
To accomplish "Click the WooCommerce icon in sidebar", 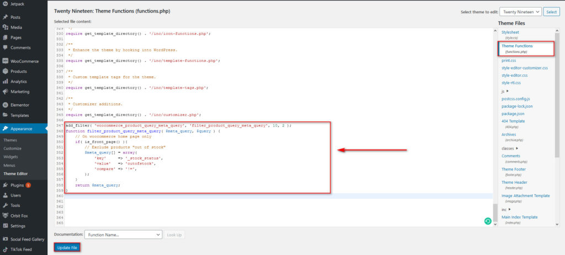I will 5,61.
